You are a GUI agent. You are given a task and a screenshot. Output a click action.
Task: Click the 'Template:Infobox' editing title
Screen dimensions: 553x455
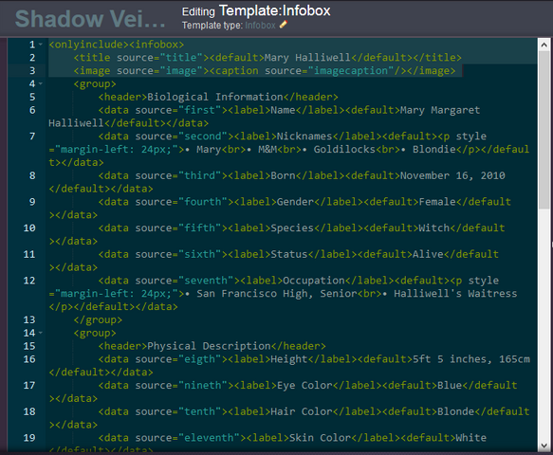coord(275,11)
